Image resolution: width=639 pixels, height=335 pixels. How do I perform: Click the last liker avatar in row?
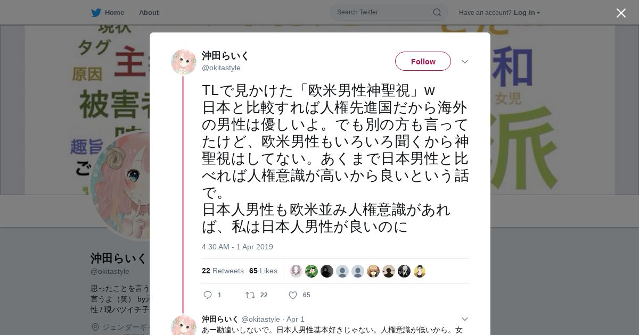point(420,271)
